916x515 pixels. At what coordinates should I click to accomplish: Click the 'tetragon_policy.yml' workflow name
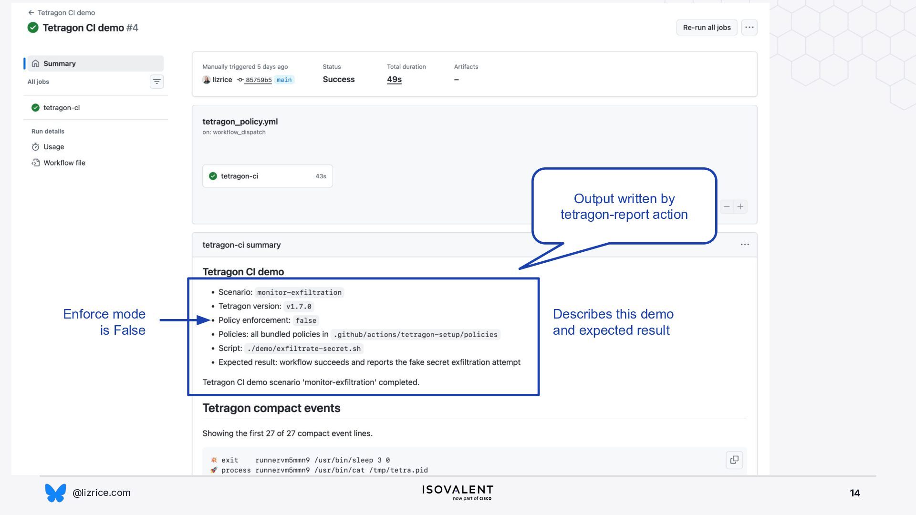pos(240,122)
